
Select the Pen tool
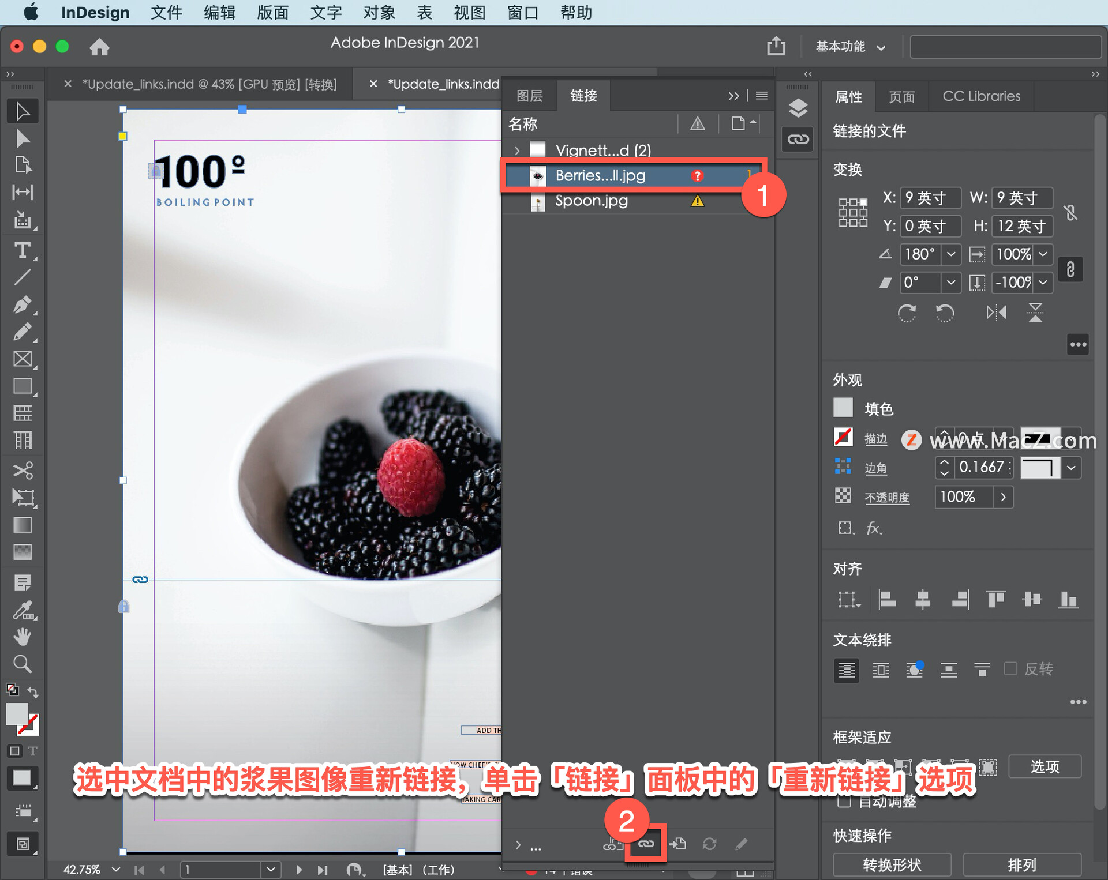[23, 304]
